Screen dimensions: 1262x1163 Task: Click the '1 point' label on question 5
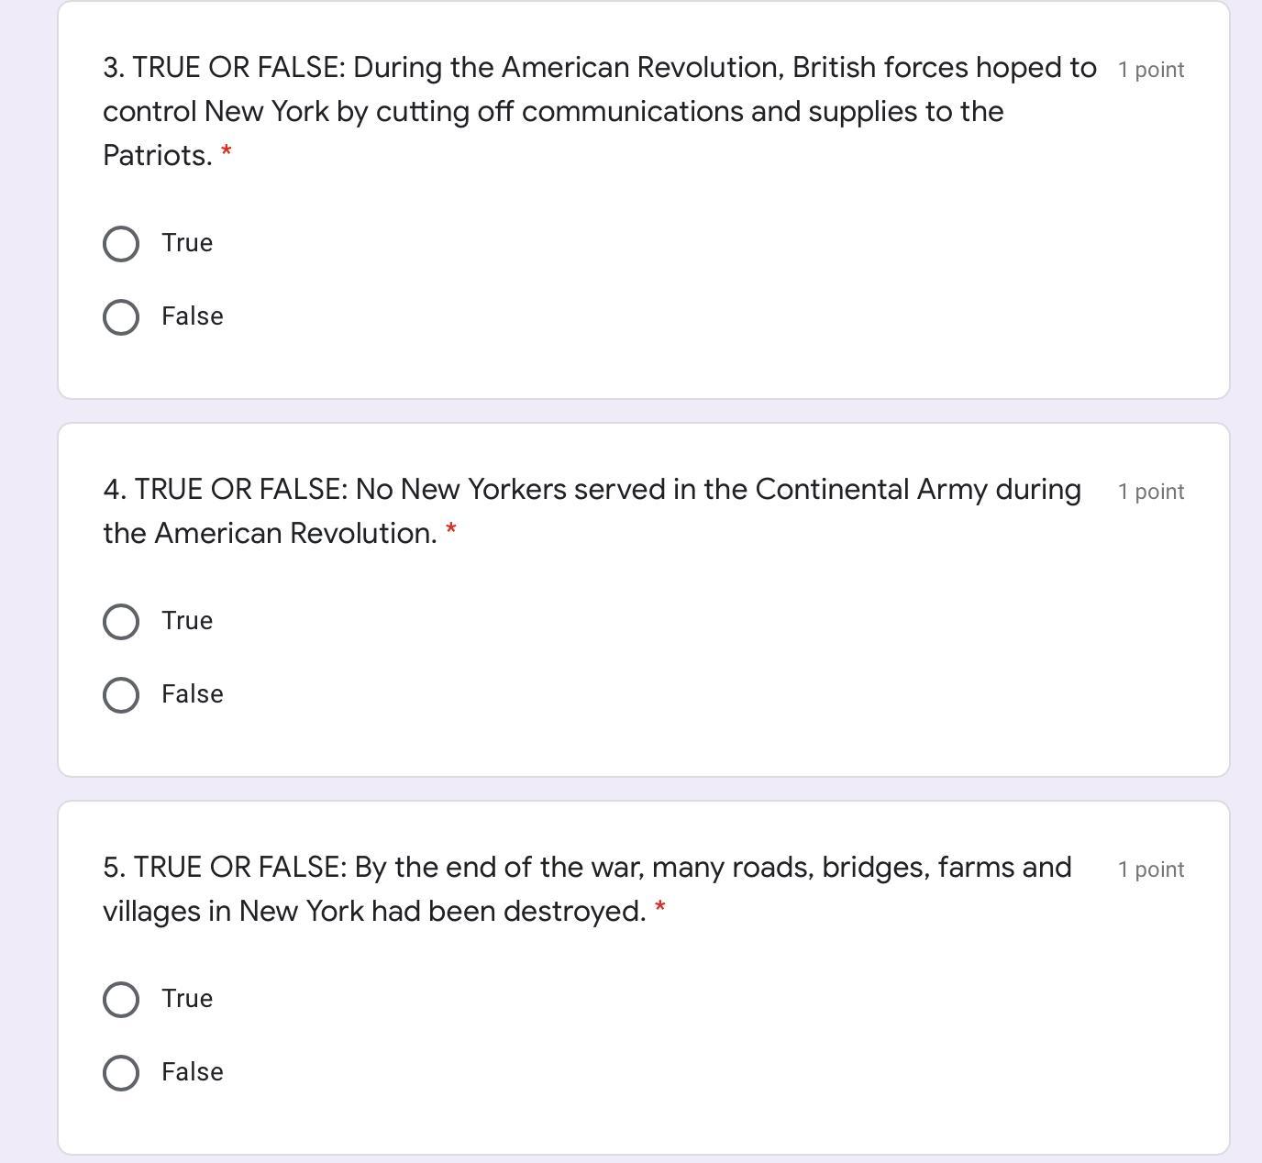point(1151,869)
